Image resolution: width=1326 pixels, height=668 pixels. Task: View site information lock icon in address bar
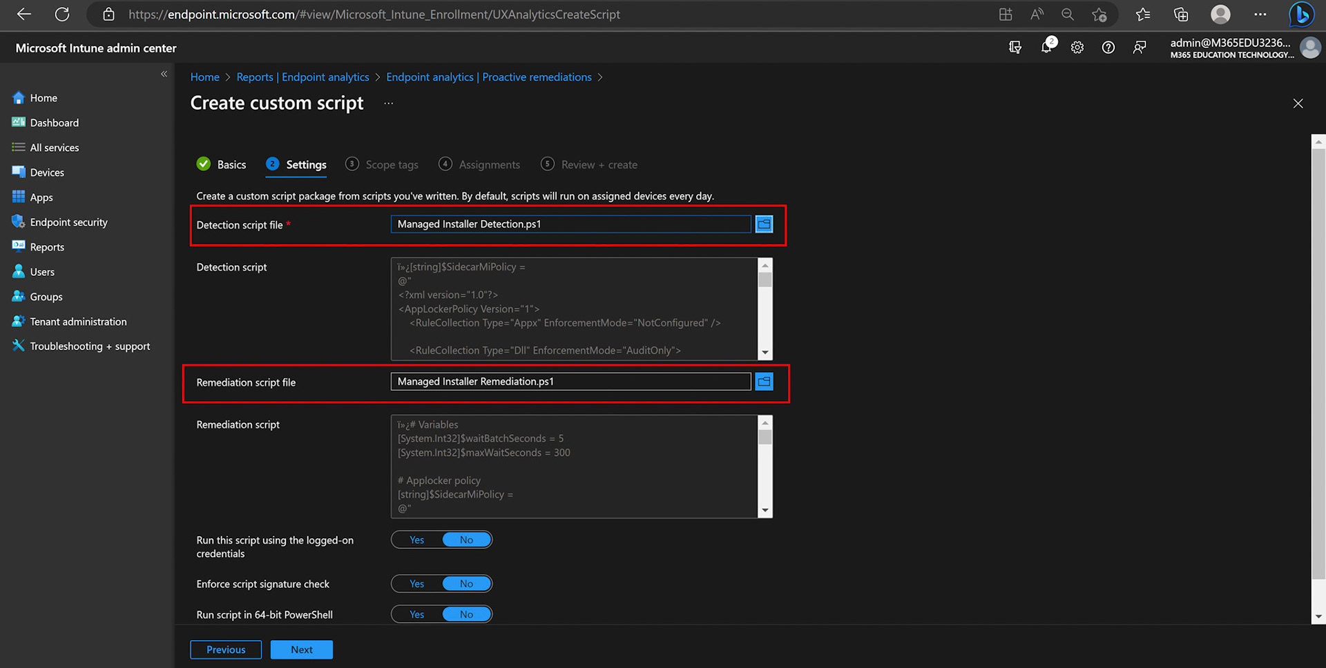pos(108,14)
